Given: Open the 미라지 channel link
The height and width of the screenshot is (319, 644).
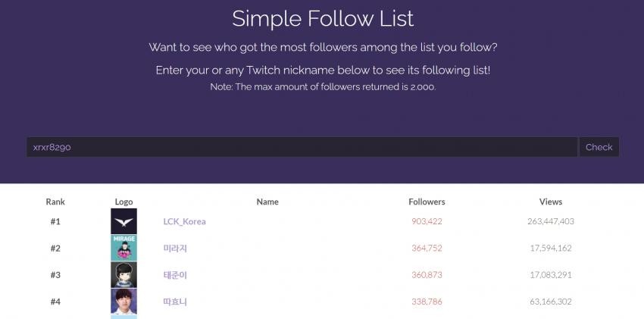Looking at the screenshot, I should click(x=175, y=249).
